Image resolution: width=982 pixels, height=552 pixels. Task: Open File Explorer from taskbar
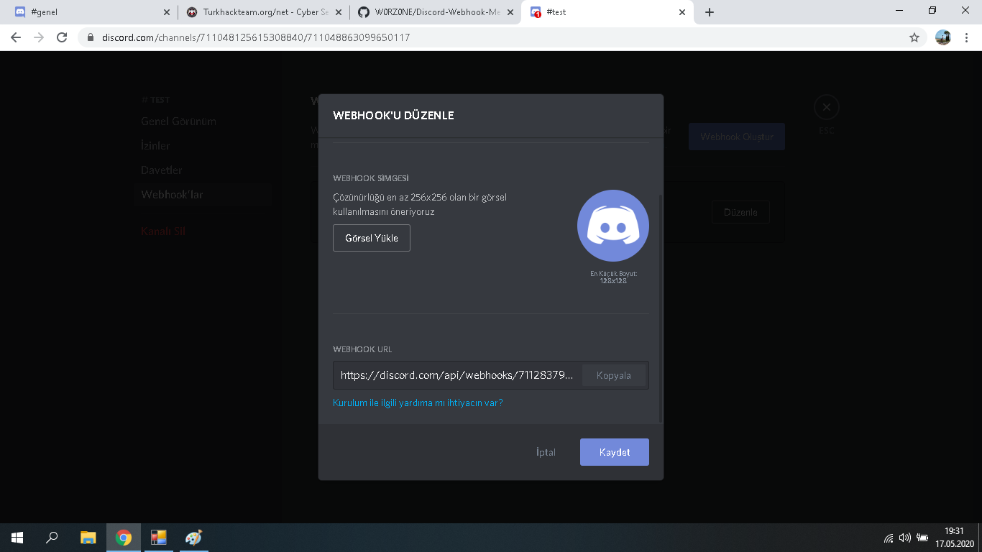pyautogui.click(x=88, y=538)
